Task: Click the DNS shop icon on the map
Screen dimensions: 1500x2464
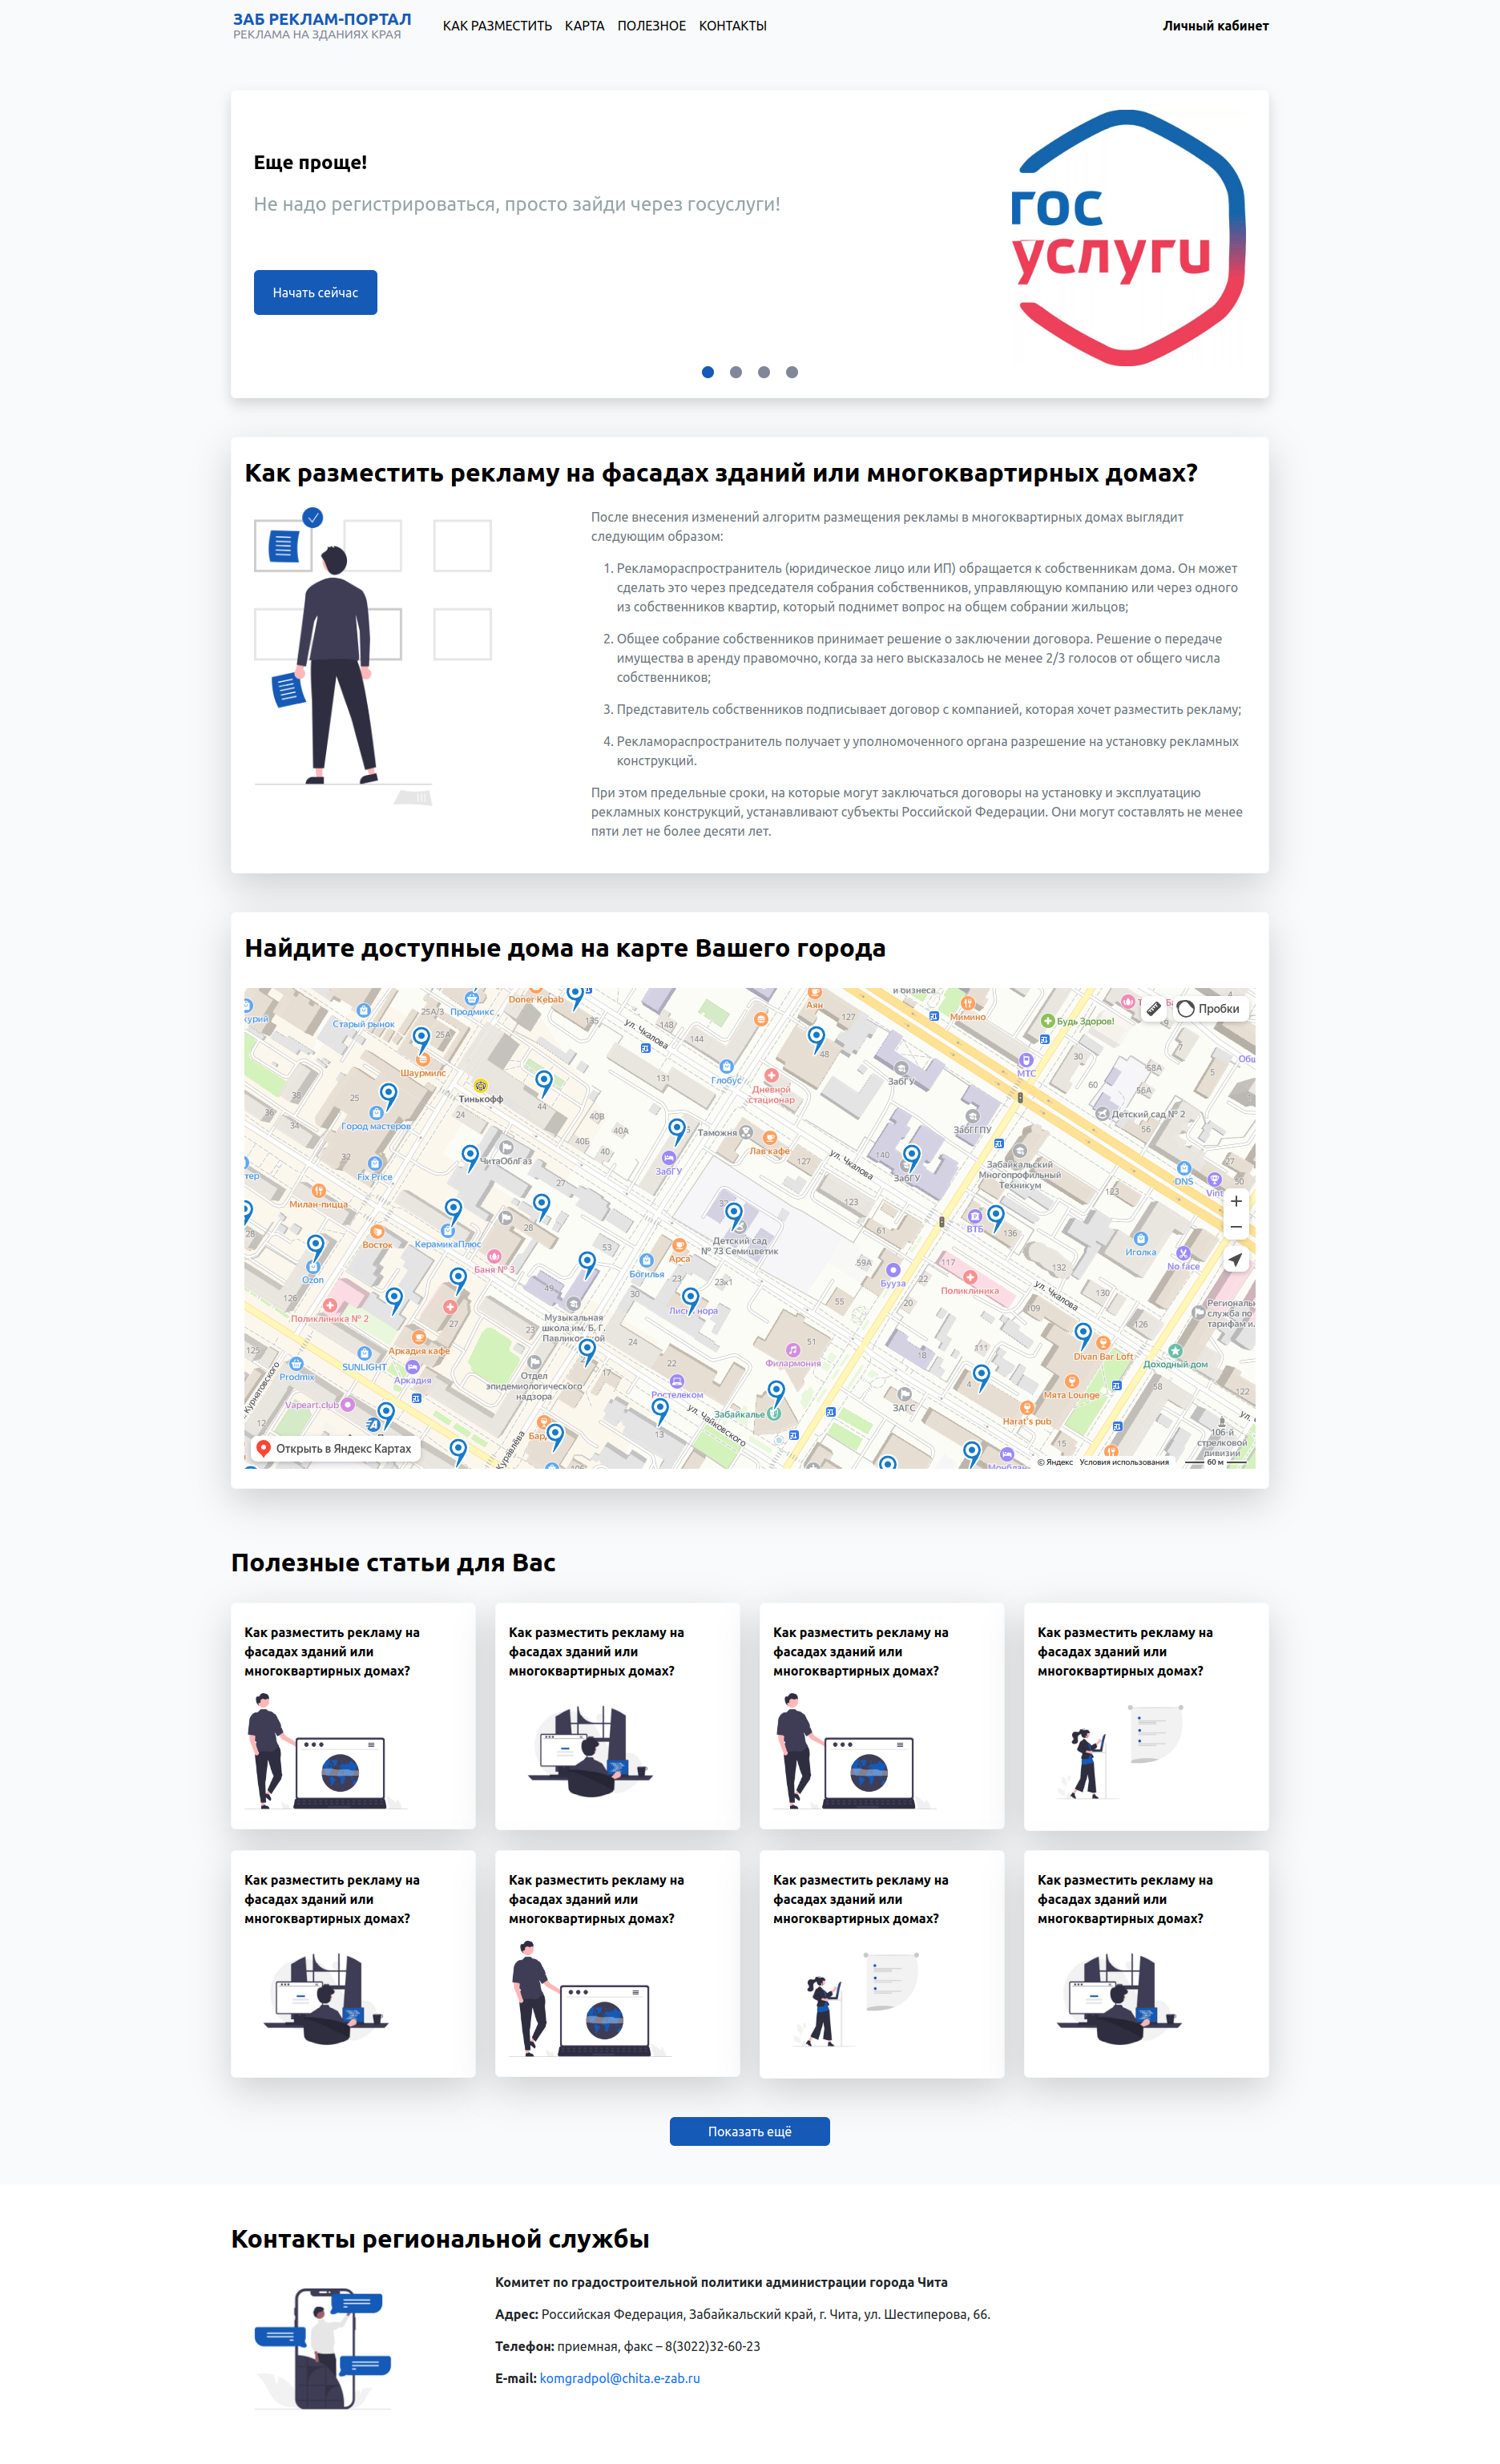Action: [x=1184, y=1168]
